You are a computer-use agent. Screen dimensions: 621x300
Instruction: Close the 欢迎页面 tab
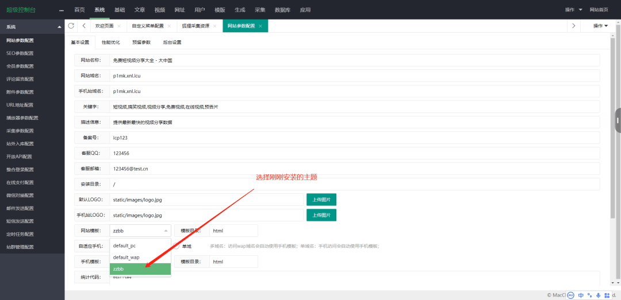coord(119,26)
